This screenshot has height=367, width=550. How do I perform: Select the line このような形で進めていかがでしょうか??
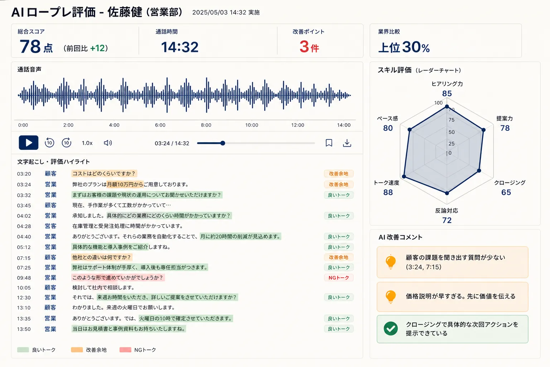[118, 278]
